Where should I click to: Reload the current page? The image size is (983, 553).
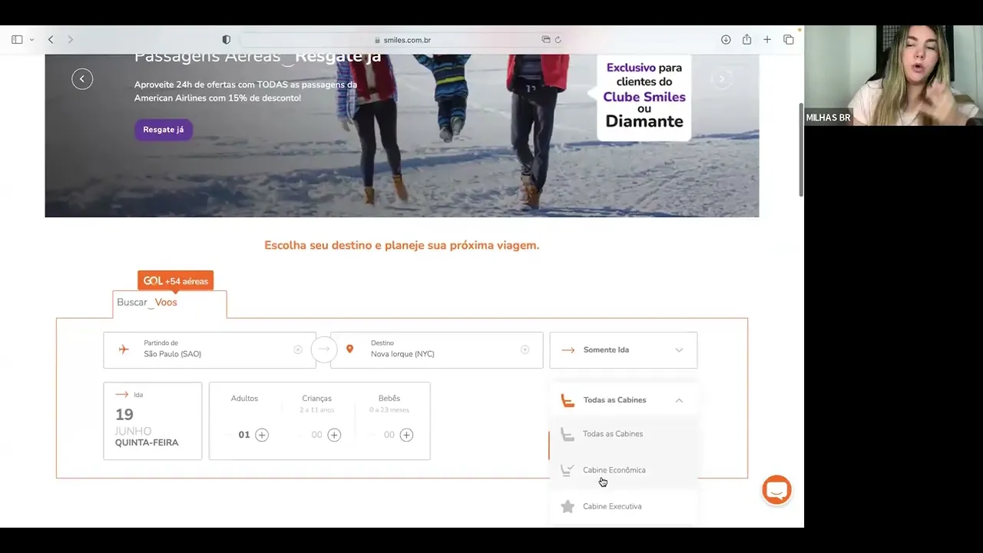pyautogui.click(x=558, y=40)
